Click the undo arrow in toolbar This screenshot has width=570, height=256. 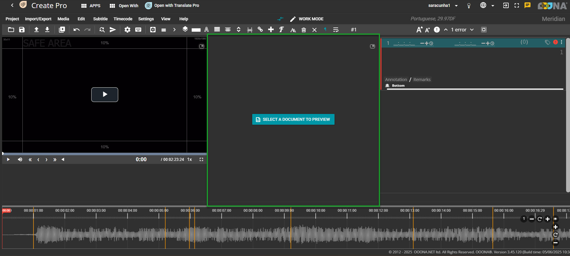pyautogui.click(x=76, y=30)
